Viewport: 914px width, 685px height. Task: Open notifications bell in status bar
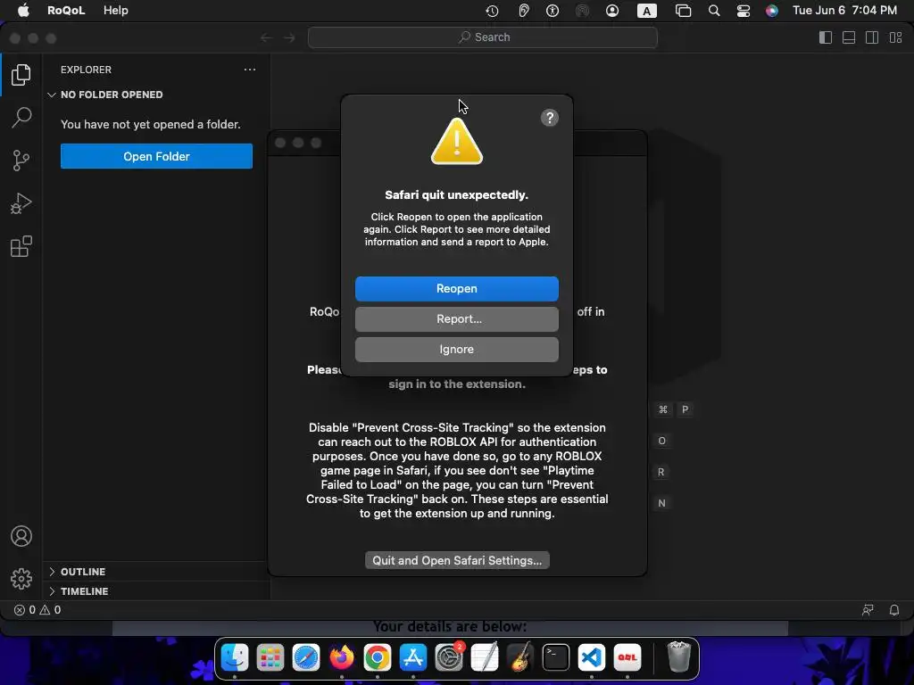pos(893,610)
